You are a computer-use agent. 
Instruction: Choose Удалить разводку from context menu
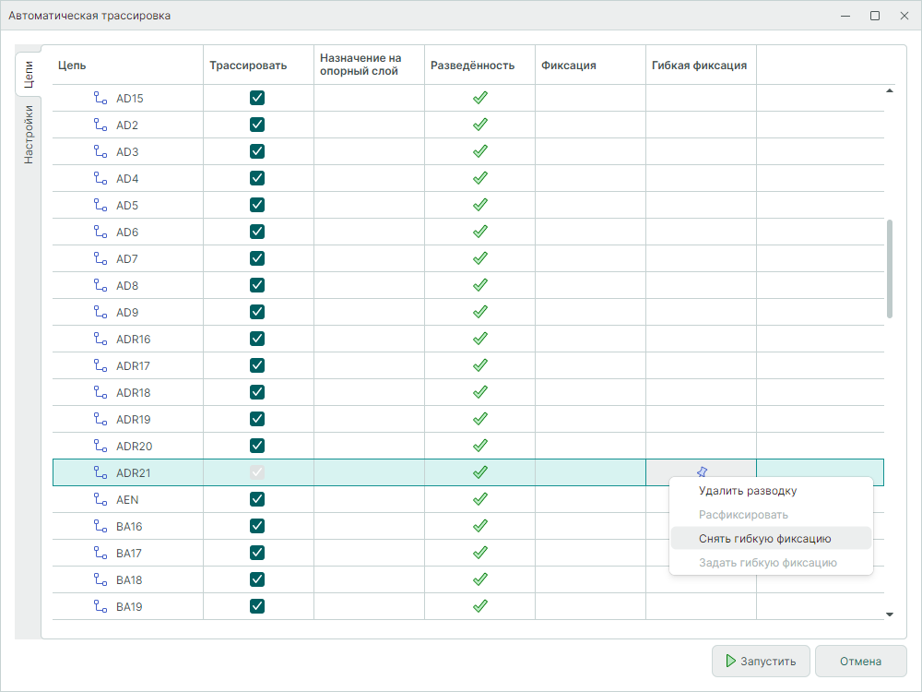pos(748,491)
